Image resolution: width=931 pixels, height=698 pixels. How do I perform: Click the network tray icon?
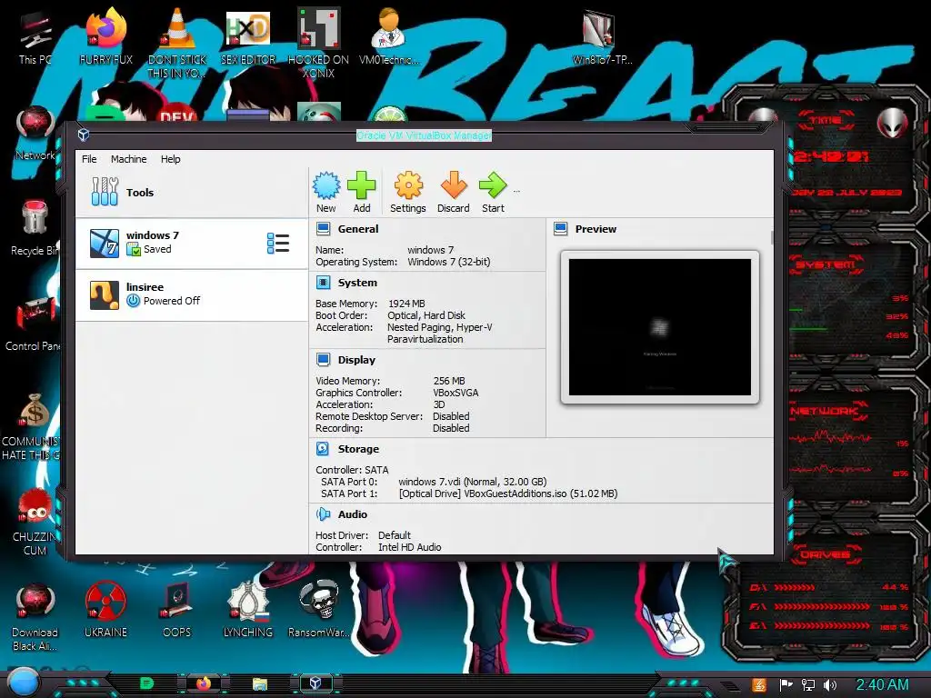(808, 685)
